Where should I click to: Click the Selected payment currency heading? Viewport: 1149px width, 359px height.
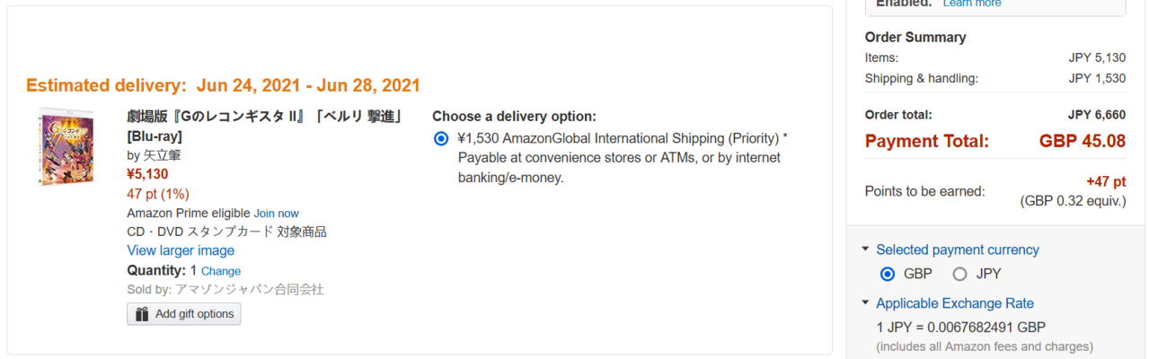(x=957, y=250)
